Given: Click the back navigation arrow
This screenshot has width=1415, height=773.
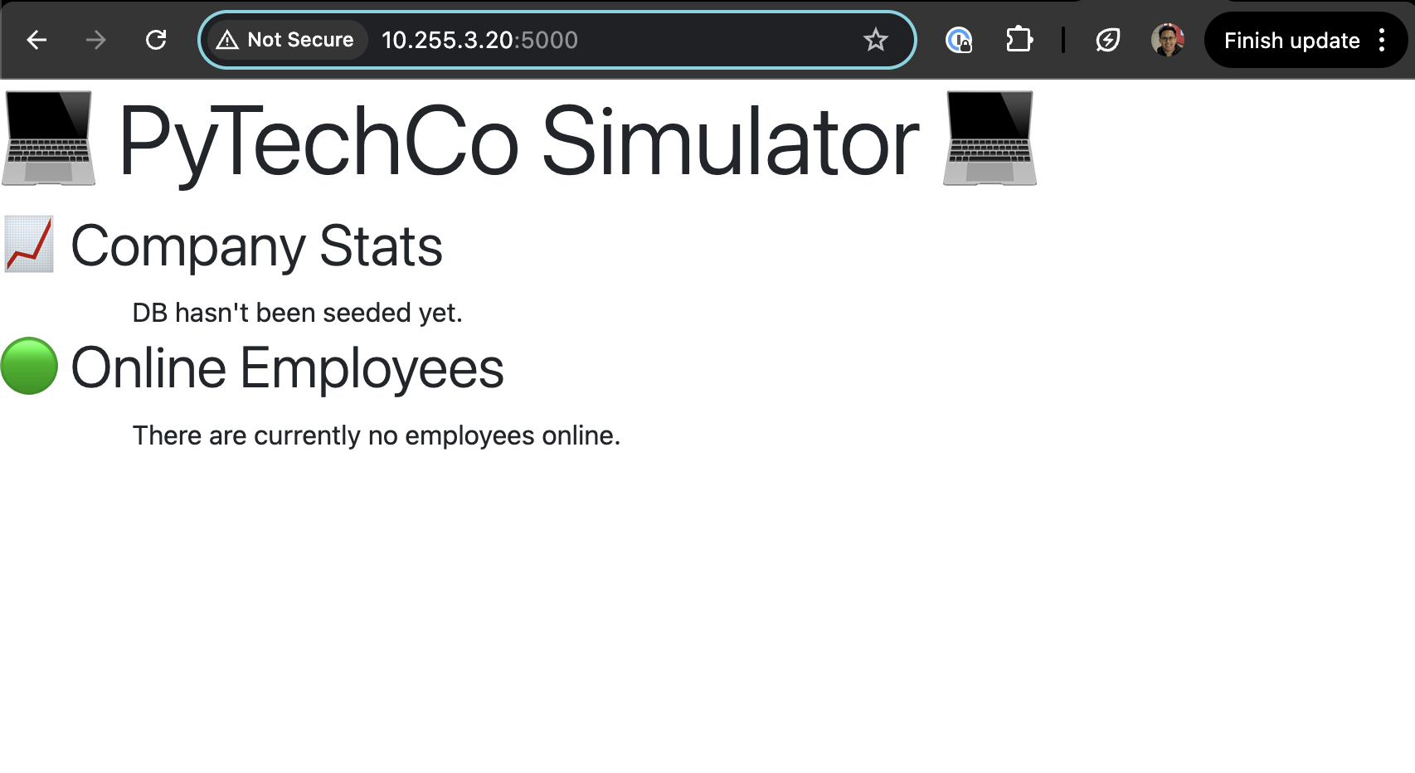Looking at the screenshot, I should tap(36, 39).
